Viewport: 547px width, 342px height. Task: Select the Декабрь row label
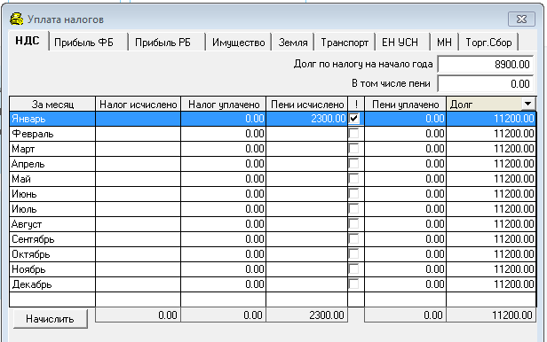pyautogui.click(x=32, y=284)
